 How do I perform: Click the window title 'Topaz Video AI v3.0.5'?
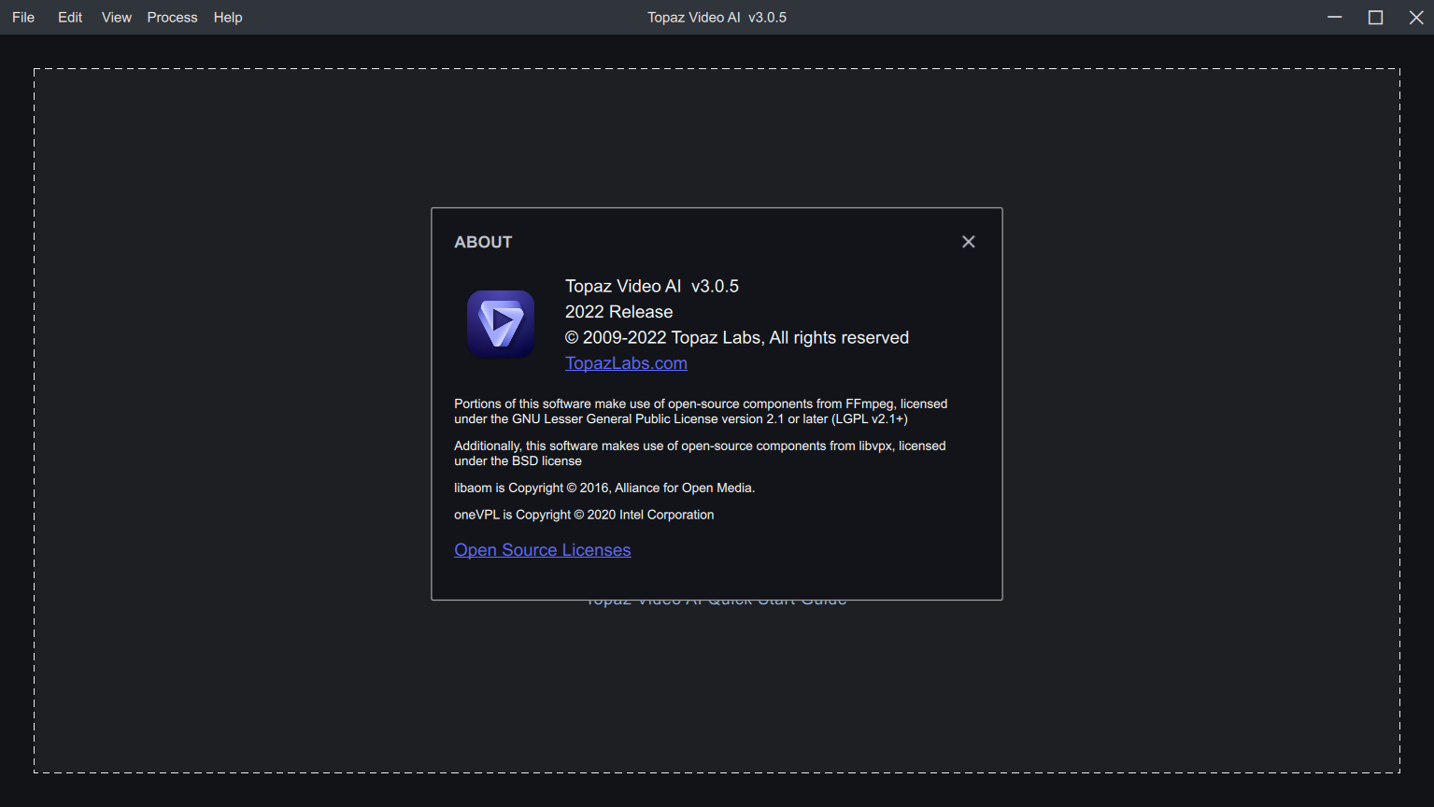pyautogui.click(x=717, y=18)
